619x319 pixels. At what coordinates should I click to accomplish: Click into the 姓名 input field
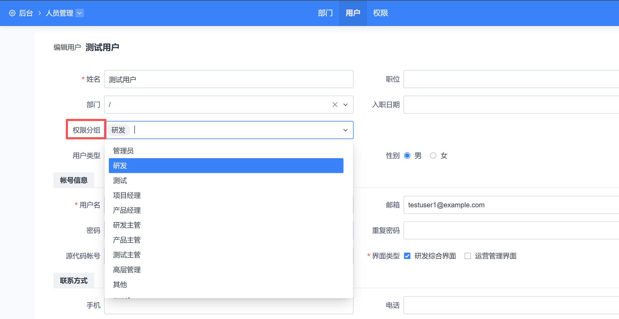tap(228, 79)
